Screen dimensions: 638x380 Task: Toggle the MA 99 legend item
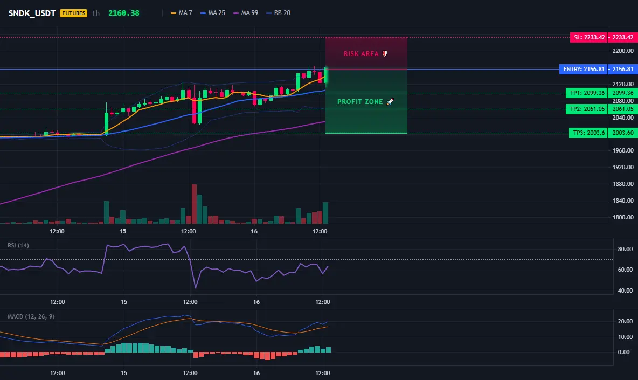(x=246, y=13)
